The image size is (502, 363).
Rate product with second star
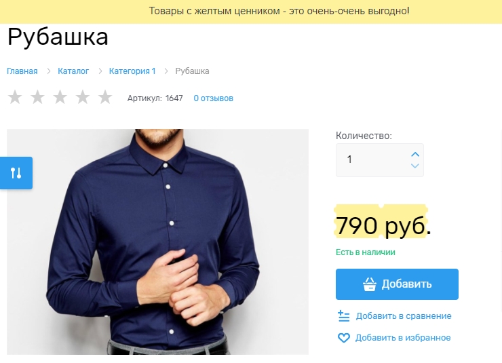(37, 96)
